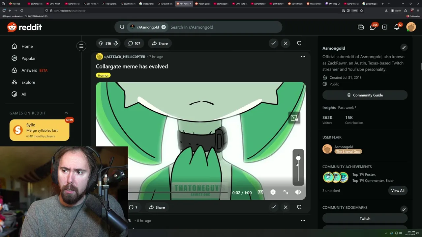Open overflow menu for post from 8 hr. ago
Viewport: 422px width, 237px height.
[x=303, y=221]
